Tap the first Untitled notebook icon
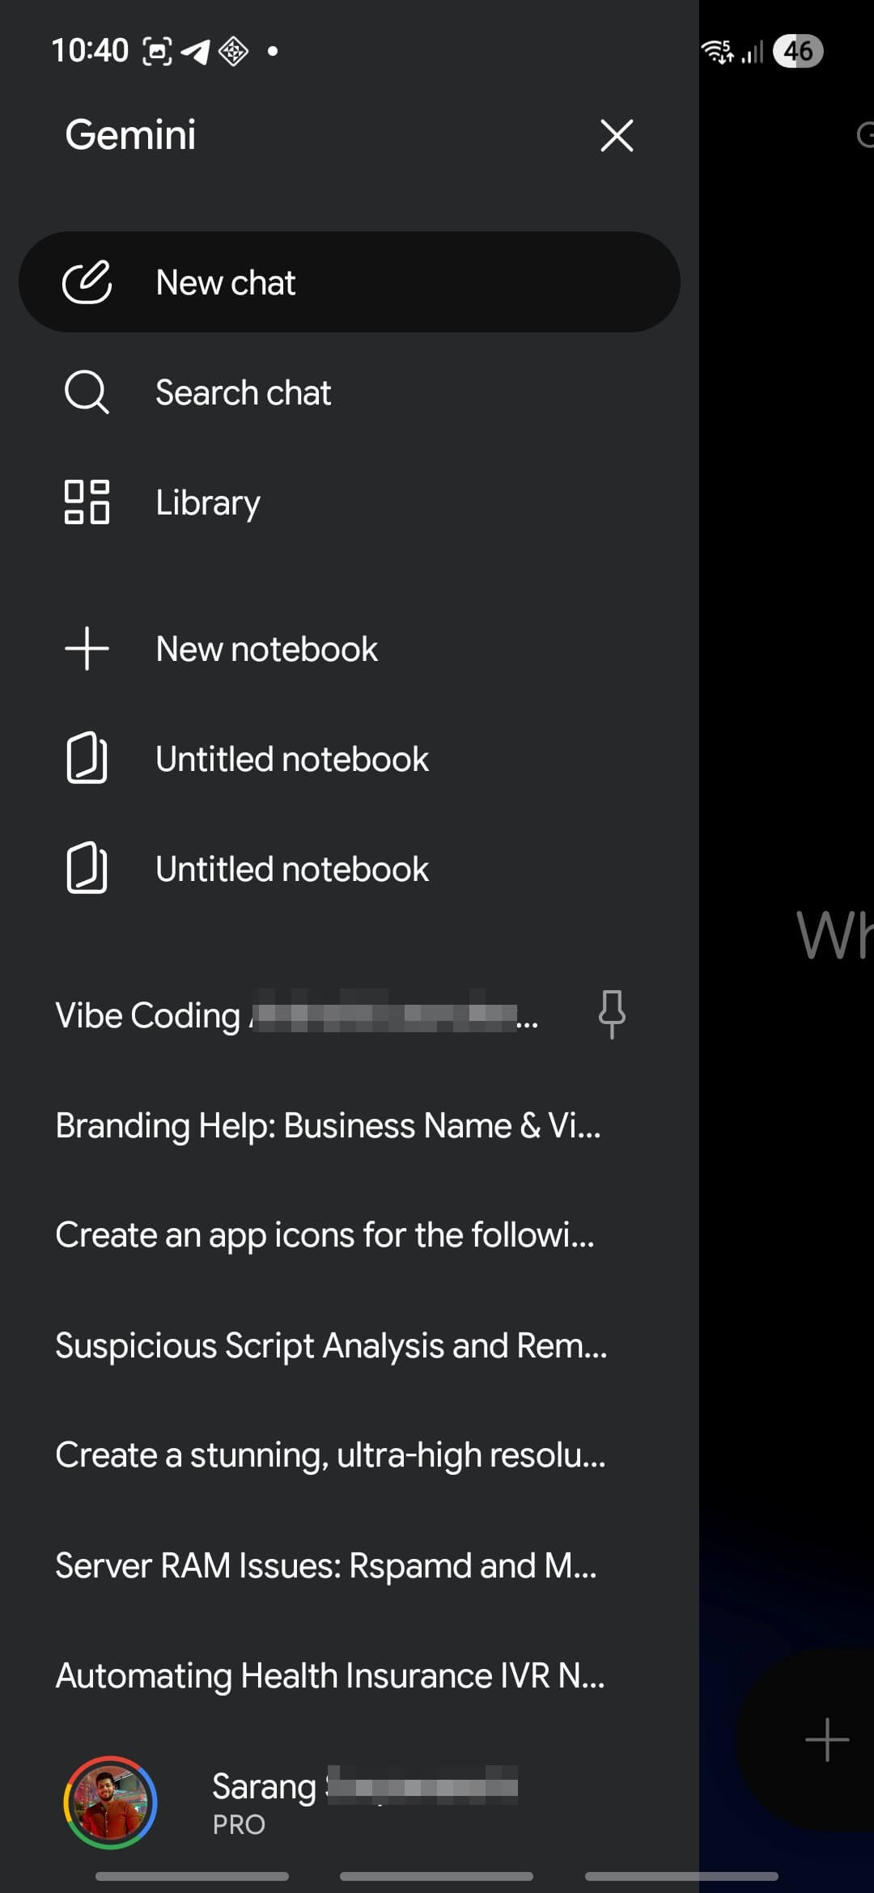 pos(87,759)
